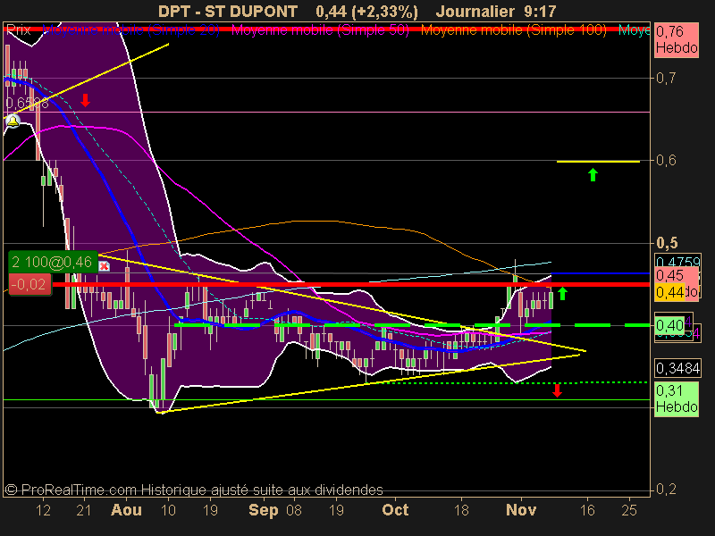Click the 2 100@0,46 order label
The width and height of the screenshot is (715, 536).
[x=53, y=262]
